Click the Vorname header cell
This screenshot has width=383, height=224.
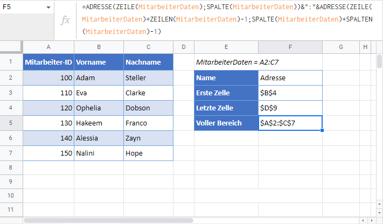(x=99, y=62)
